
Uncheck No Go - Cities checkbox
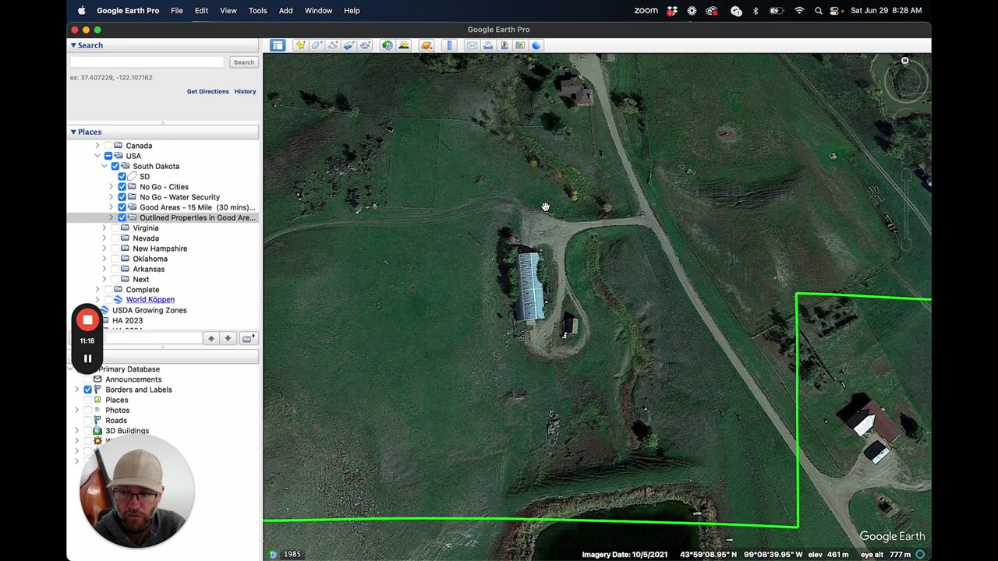click(x=122, y=187)
